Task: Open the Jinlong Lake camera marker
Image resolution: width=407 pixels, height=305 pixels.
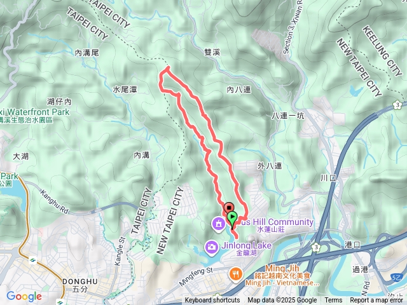Action: pos(212,247)
